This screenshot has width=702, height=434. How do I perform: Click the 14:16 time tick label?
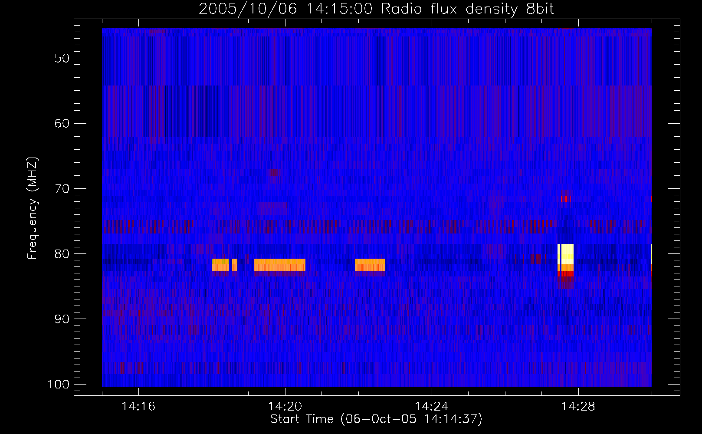(138, 407)
